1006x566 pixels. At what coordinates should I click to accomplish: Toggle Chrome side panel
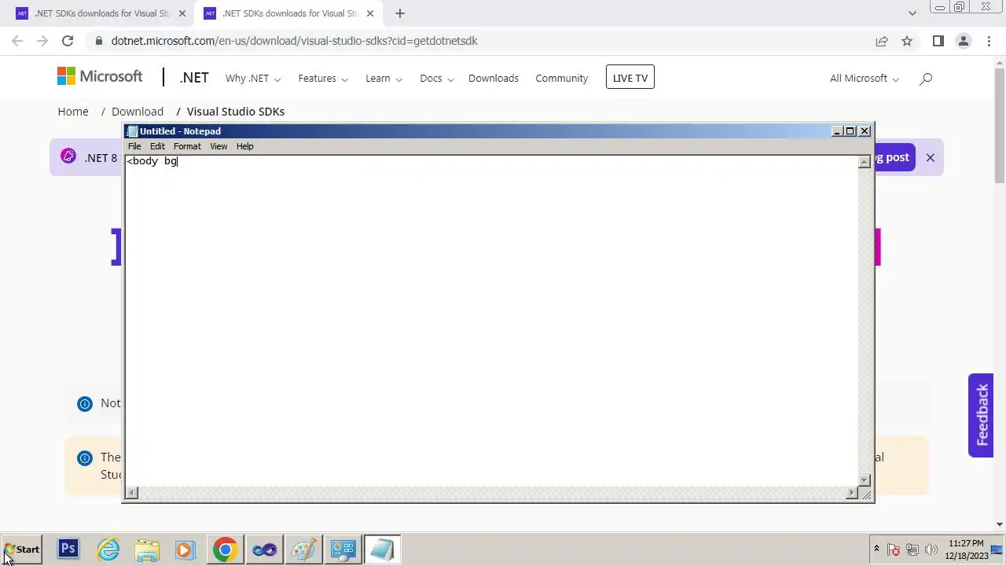click(x=938, y=41)
